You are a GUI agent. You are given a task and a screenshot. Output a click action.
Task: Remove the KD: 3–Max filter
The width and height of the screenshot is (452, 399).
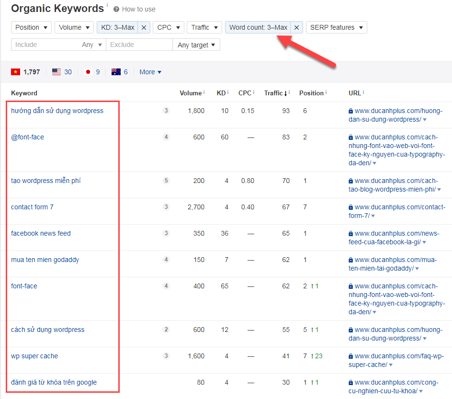(144, 28)
